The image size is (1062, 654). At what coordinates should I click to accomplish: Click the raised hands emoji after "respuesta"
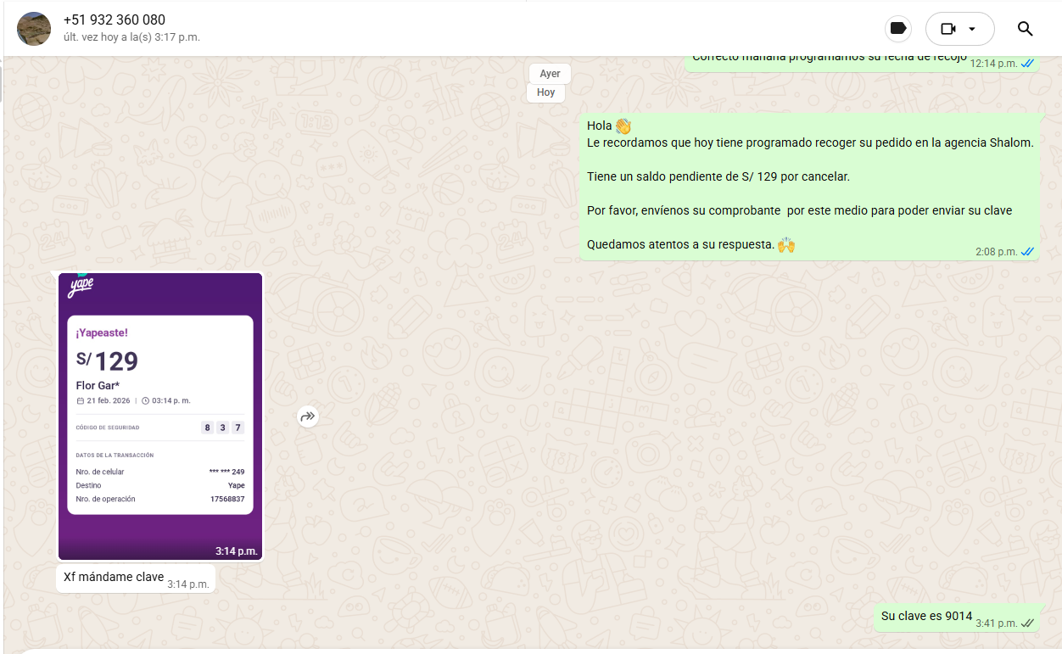click(x=786, y=245)
